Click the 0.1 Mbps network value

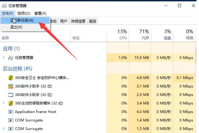click(185, 78)
